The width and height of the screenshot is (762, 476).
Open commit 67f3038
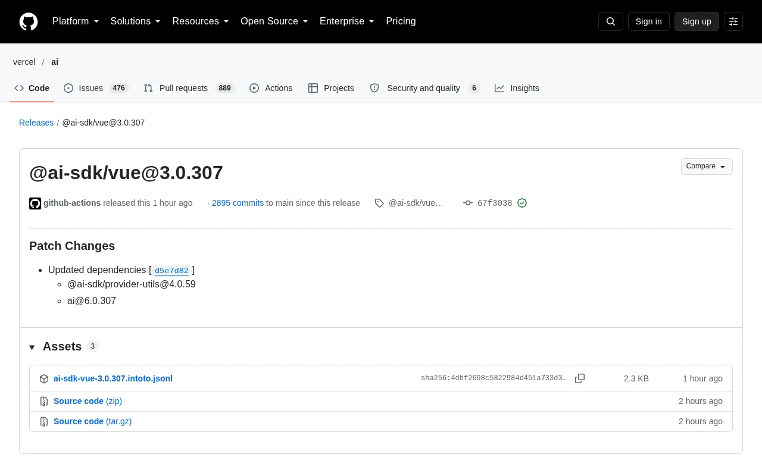[x=495, y=203]
